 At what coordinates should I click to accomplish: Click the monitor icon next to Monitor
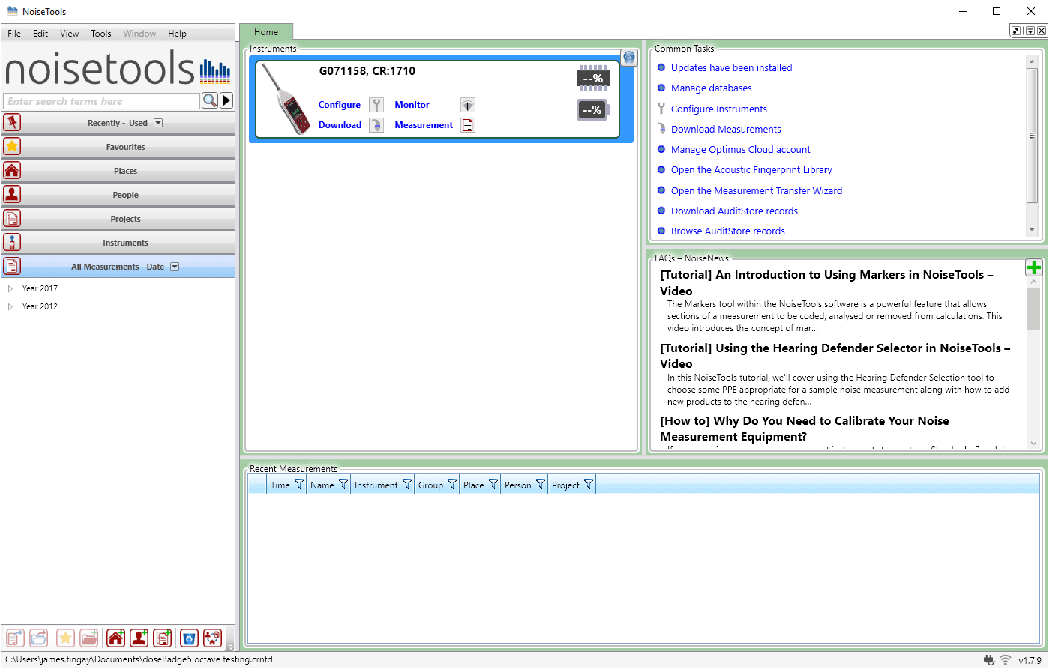pyautogui.click(x=468, y=105)
